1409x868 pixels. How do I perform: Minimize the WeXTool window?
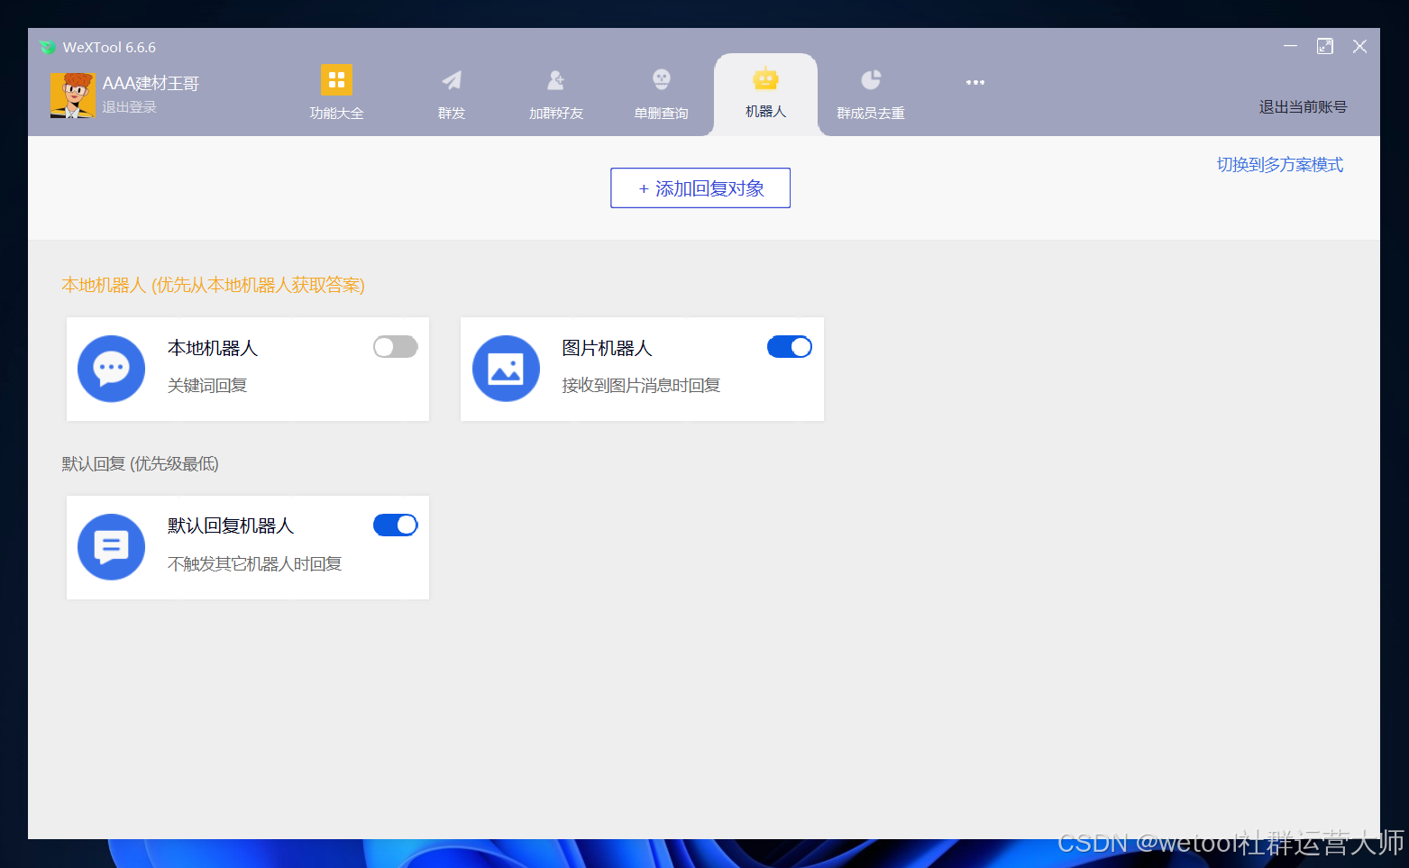tap(1290, 46)
